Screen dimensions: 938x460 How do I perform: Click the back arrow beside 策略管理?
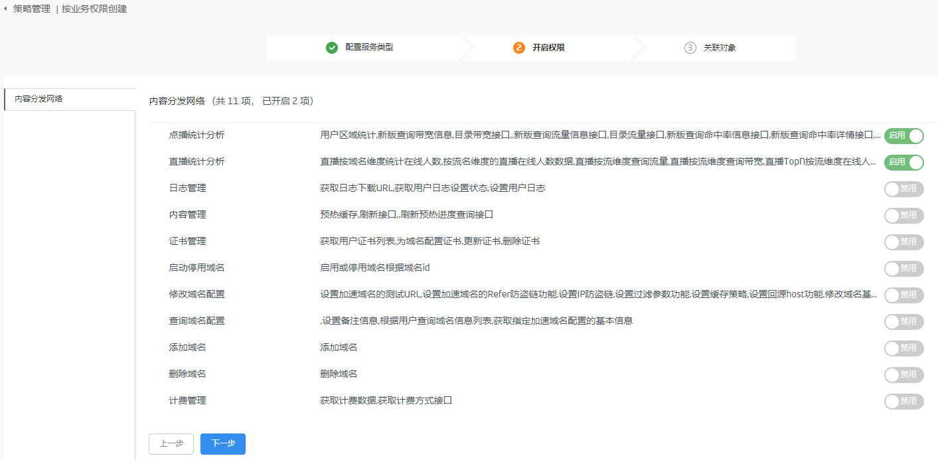pyautogui.click(x=6, y=9)
